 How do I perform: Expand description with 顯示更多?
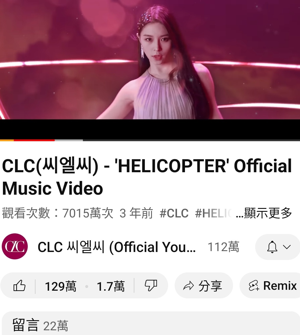268,213
